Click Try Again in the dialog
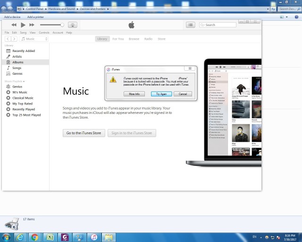 161,94
